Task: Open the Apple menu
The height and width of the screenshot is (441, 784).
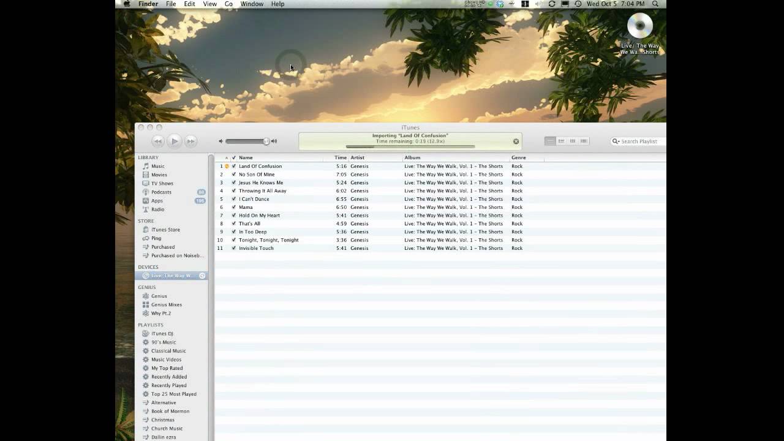Action: point(127,4)
